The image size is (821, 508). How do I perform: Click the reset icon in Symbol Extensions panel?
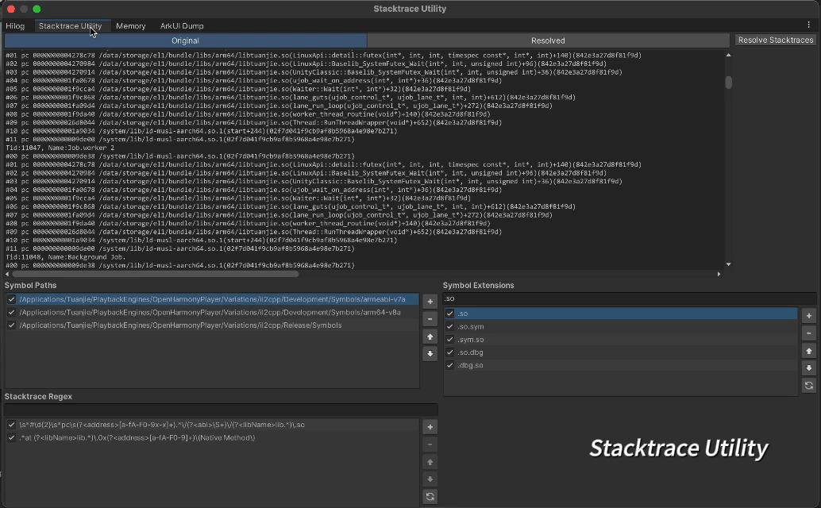(x=808, y=385)
